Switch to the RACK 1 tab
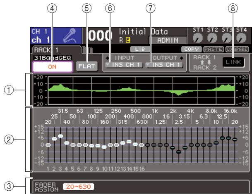 56,50
